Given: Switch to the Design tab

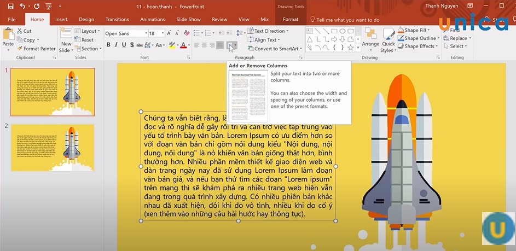Looking at the screenshot, I should 86,19.
